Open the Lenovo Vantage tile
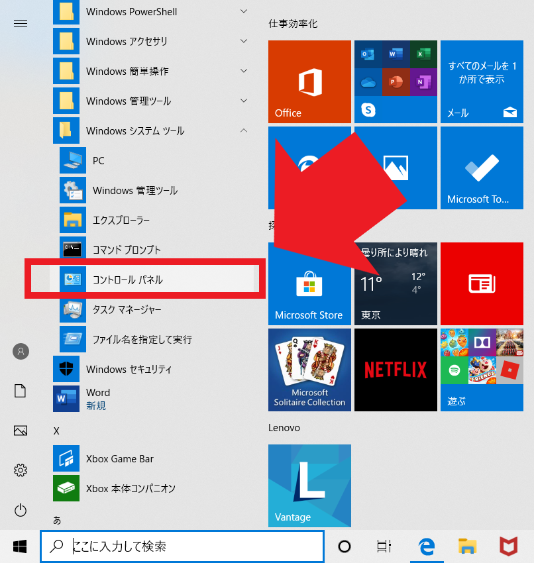534x563 pixels. (x=309, y=486)
